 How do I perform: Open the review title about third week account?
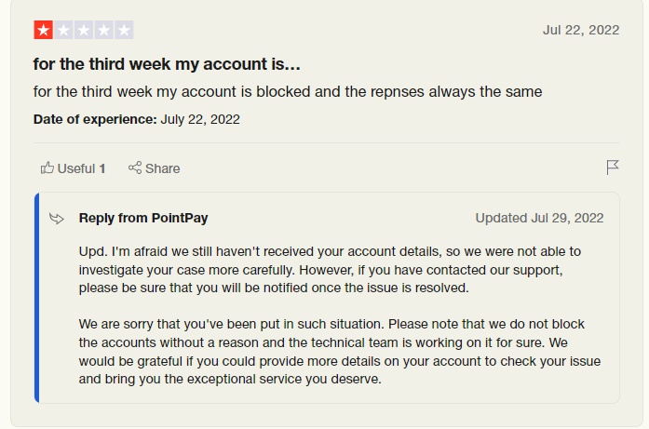click(167, 64)
